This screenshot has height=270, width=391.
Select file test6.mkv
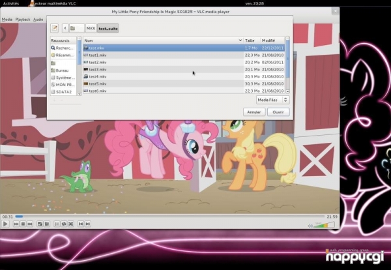[x=184, y=91]
